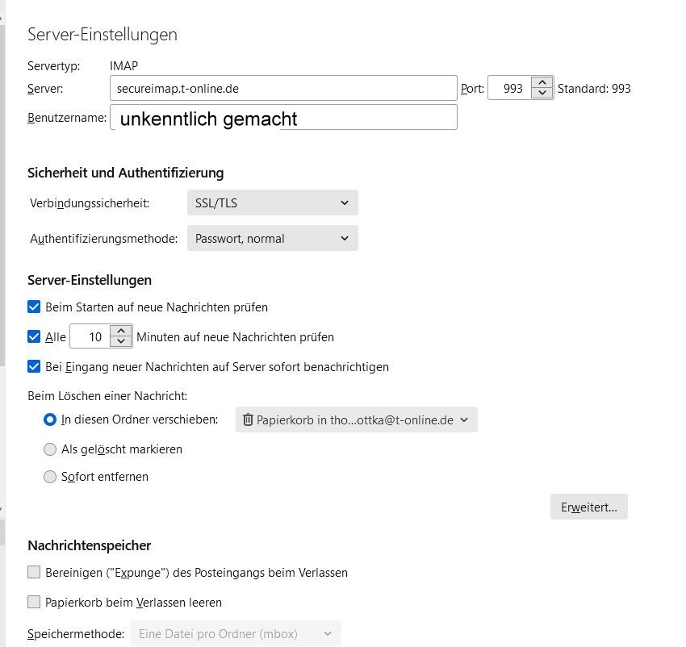
Task: Increase check interval minutes with up arrow
Action: [120, 332]
